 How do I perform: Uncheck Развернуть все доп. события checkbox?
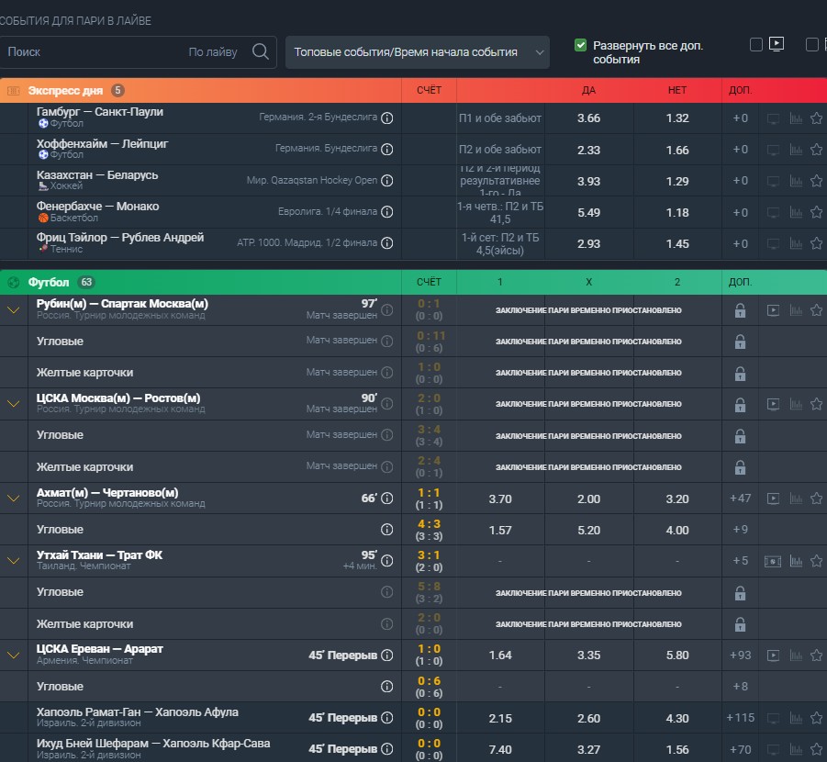pyautogui.click(x=580, y=45)
